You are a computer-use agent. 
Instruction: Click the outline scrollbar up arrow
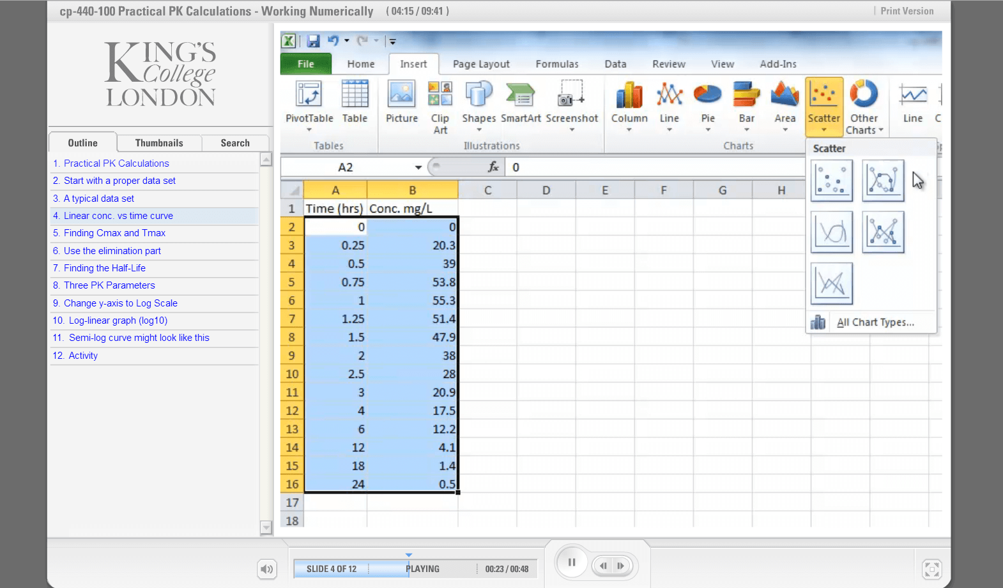[266, 160]
